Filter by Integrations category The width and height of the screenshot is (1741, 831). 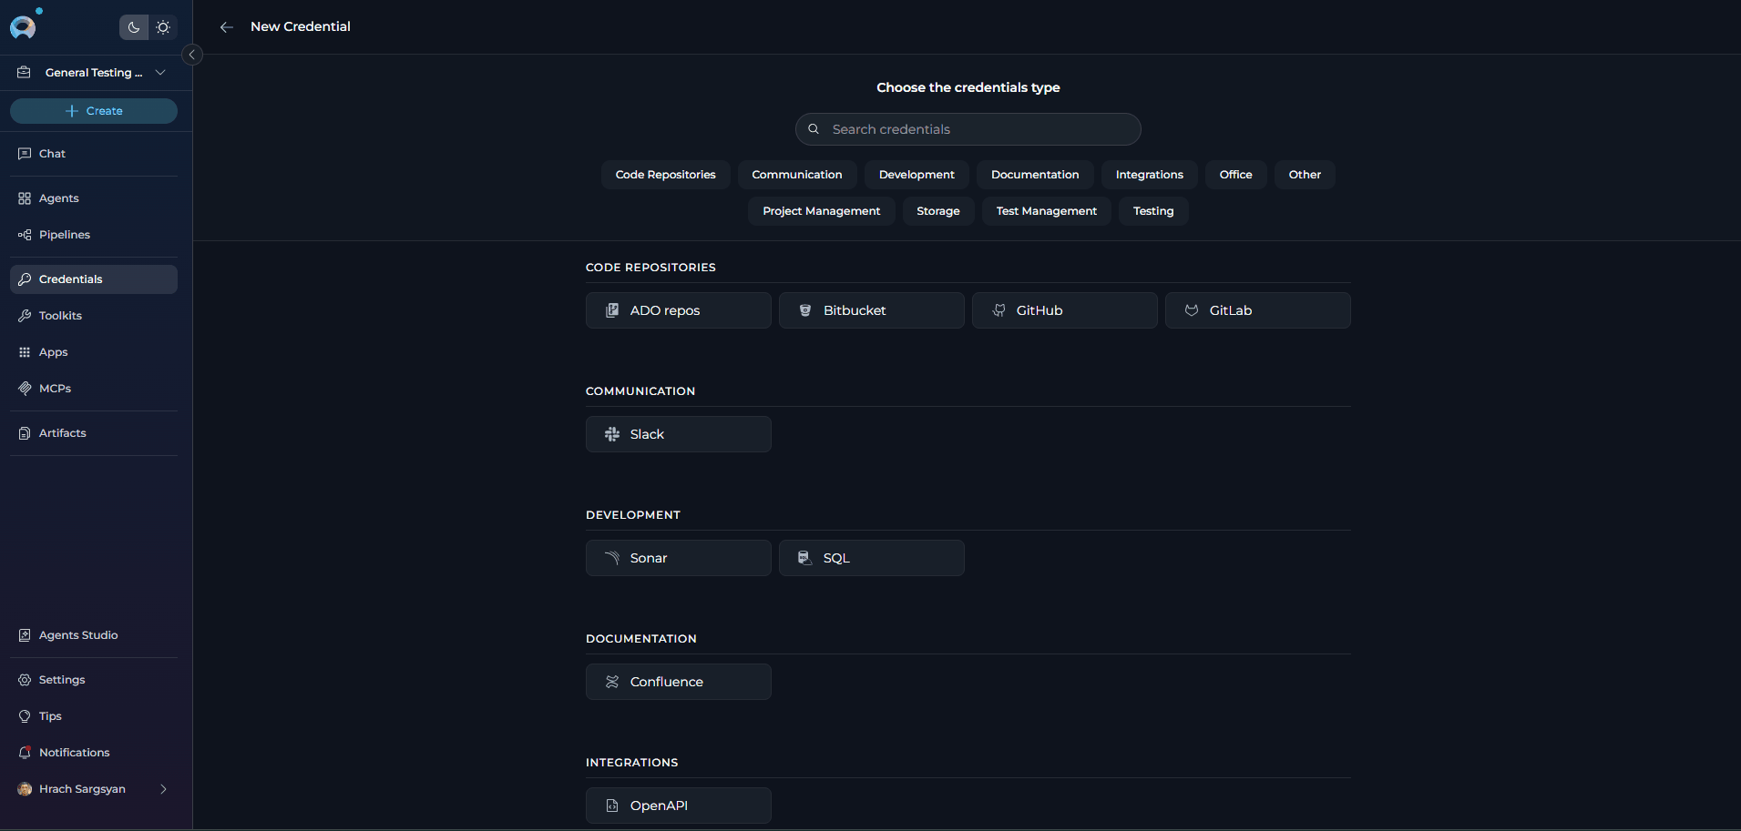[1149, 175]
